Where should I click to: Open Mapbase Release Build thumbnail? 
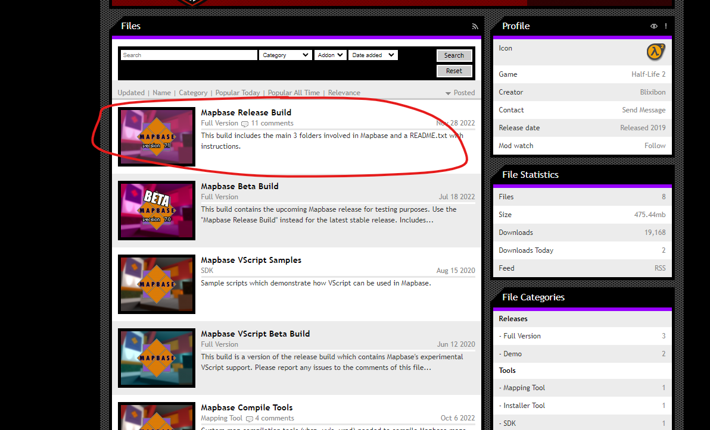pyautogui.click(x=157, y=137)
